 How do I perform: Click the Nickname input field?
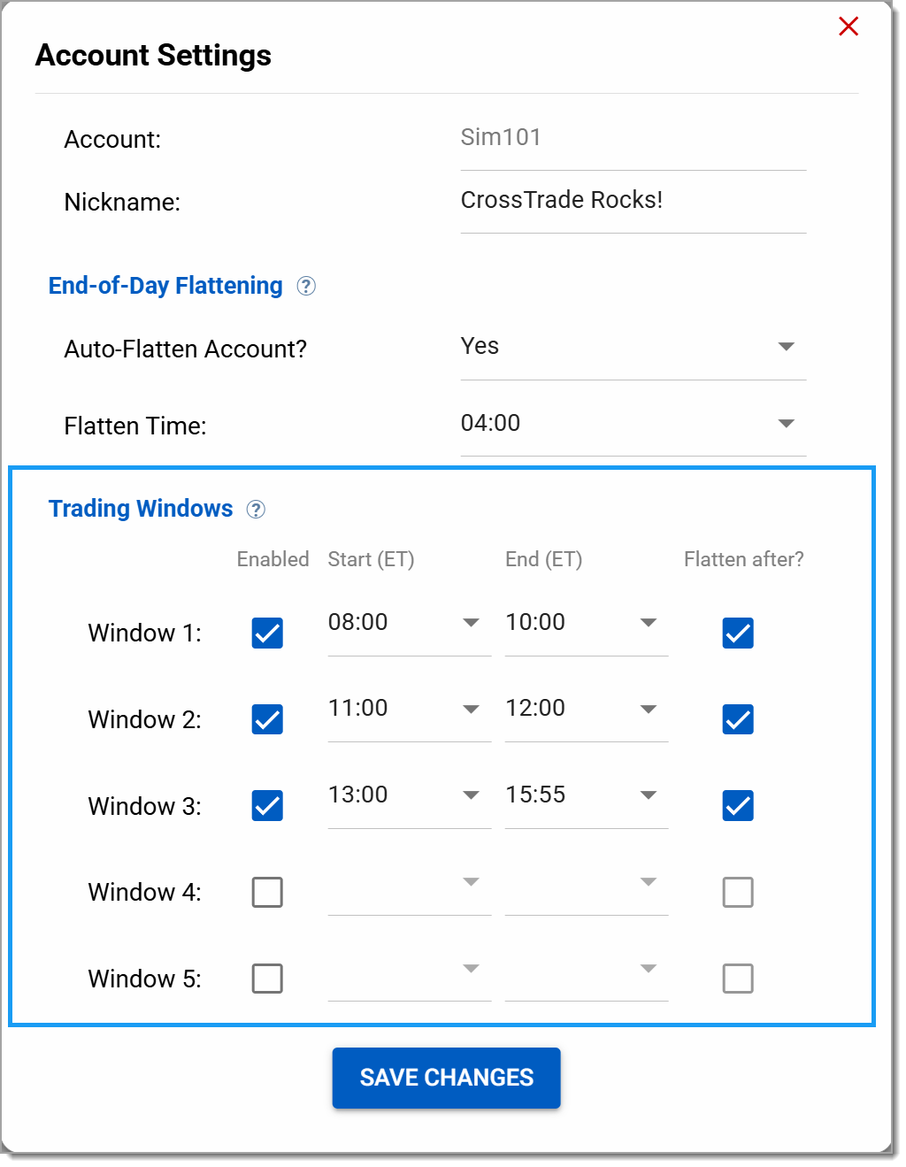[633, 201]
